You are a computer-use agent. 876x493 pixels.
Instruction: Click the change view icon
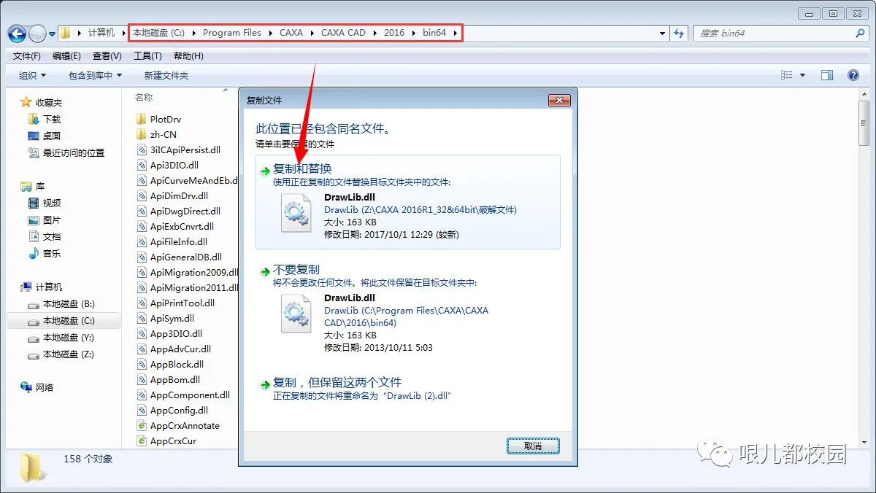786,75
